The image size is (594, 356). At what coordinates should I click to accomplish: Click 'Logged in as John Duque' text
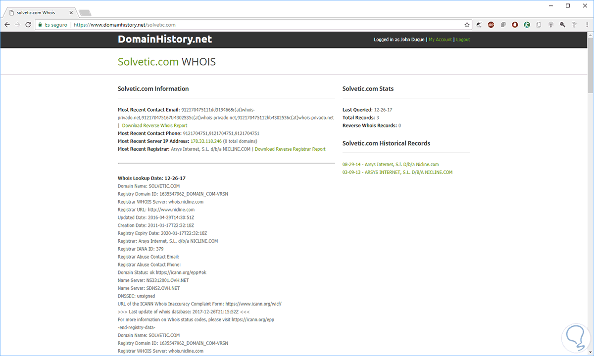click(399, 40)
